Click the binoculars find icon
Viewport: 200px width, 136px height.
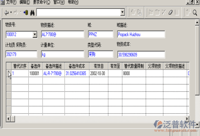32,12
